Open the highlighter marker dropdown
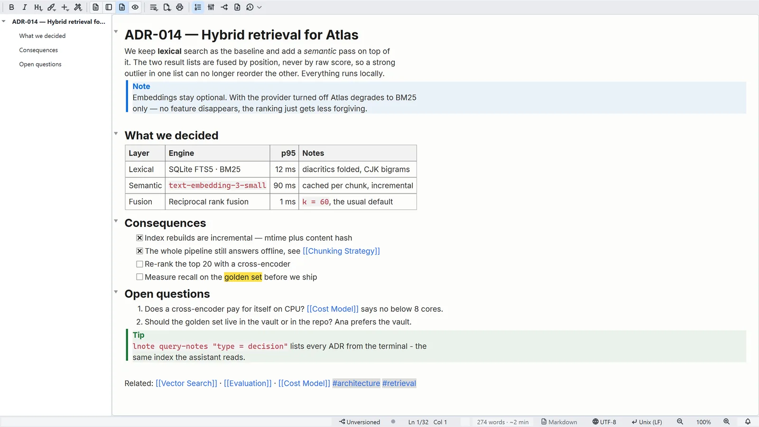 pyautogui.click(x=51, y=7)
